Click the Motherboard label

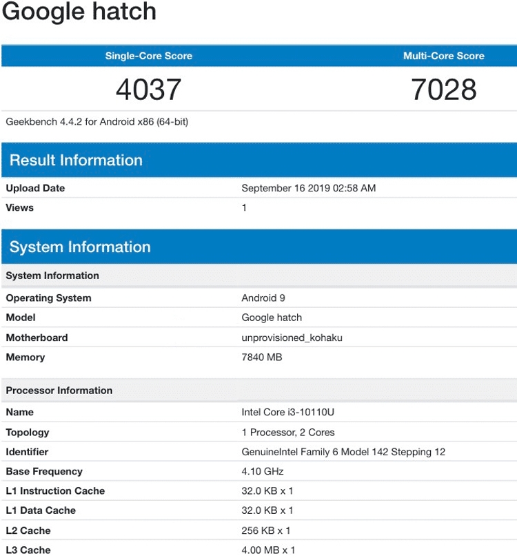[37, 338]
